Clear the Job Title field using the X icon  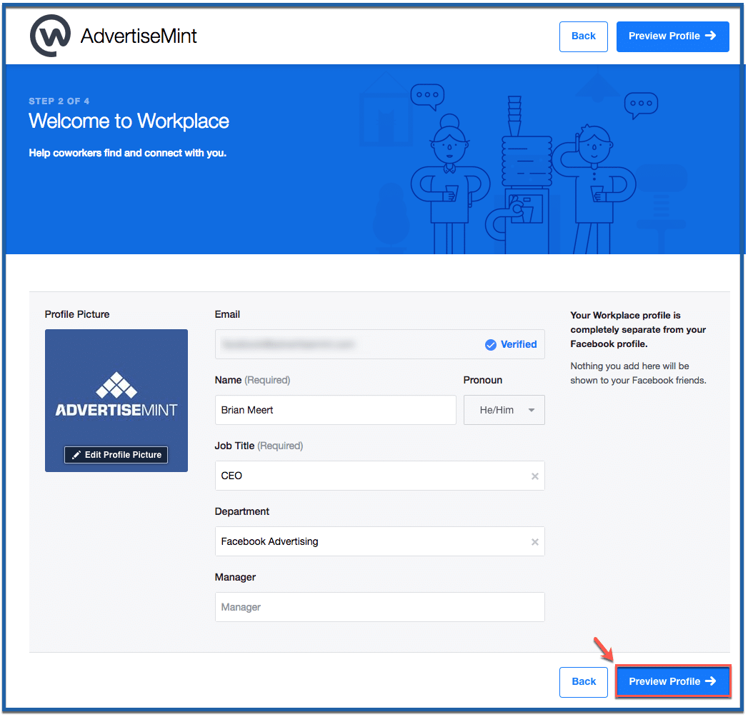534,476
